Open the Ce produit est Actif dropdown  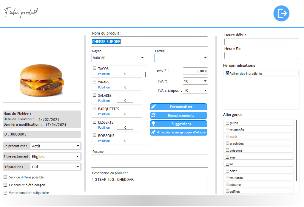55,146
